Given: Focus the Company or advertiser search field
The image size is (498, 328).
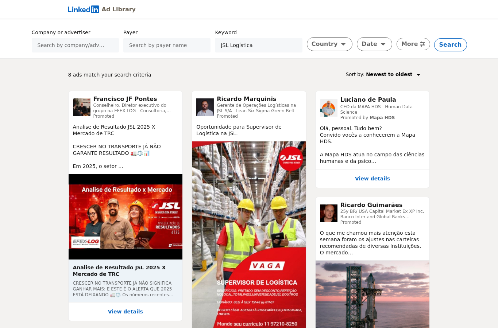Looking at the screenshot, I should coord(75,45).
